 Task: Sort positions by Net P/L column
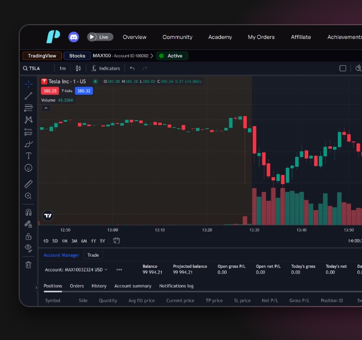click(x=270, y=301)
